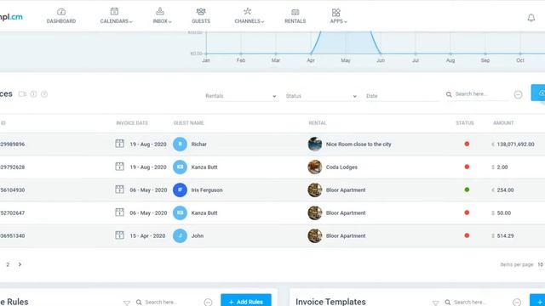Viewport: 545px width, 306px height.
Task: Expand the Calendars menu
Action: (116, 16)
